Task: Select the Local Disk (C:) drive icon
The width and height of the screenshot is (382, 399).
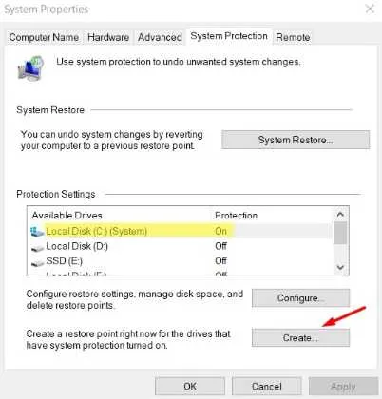Action: 37,232
